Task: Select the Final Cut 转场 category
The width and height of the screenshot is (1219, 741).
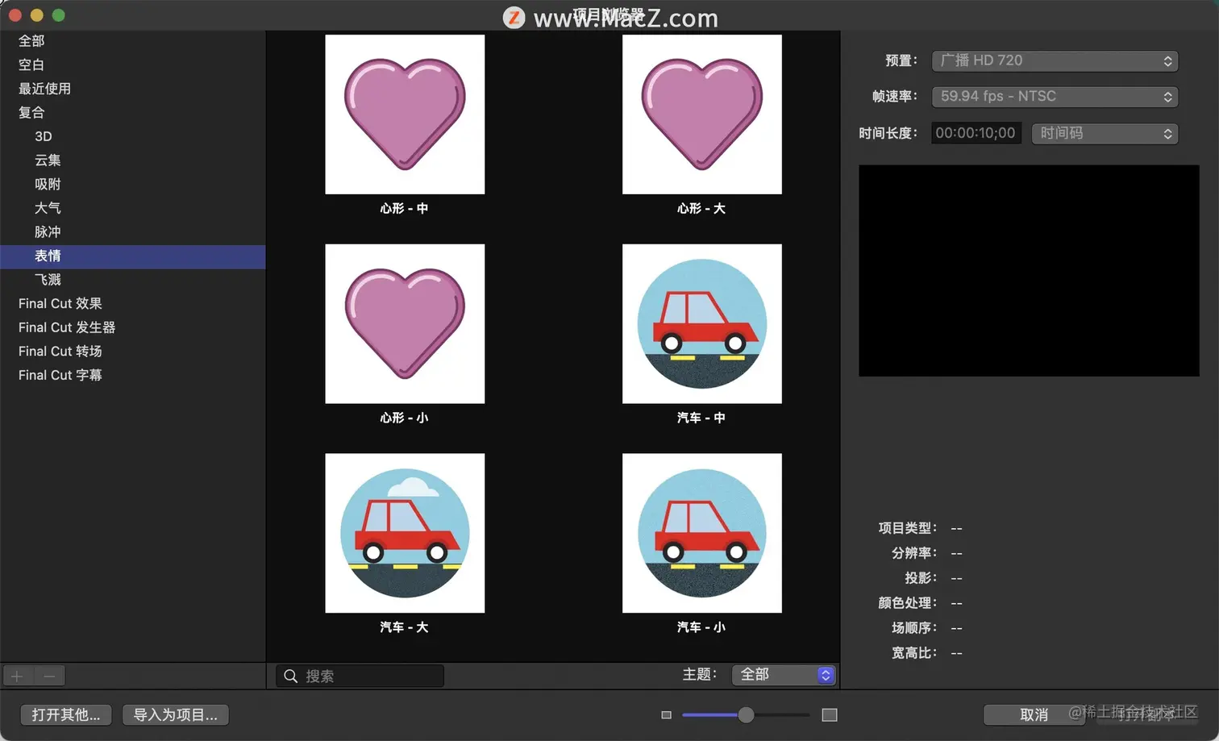Action: click(x=60, y=351)
